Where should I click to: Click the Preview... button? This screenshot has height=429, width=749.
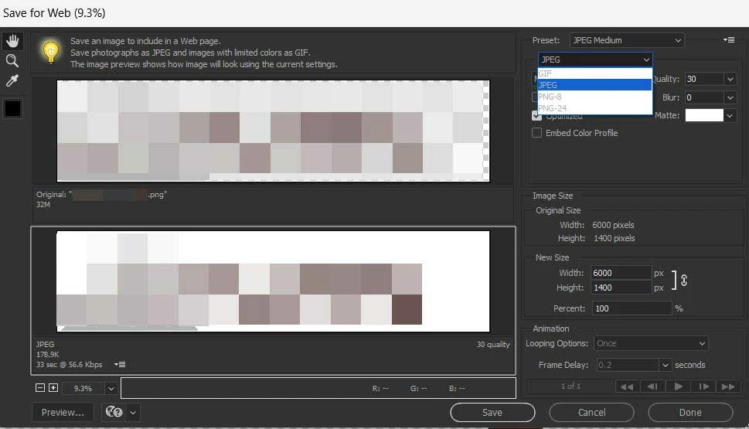pos(63,412)
